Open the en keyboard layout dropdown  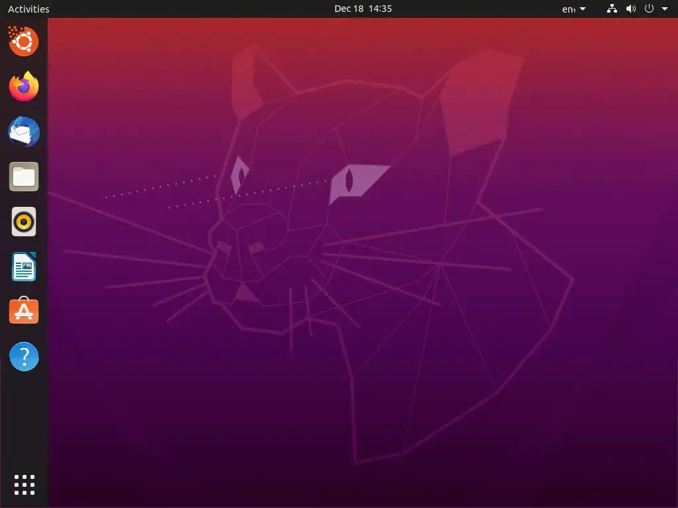point(574,9)
